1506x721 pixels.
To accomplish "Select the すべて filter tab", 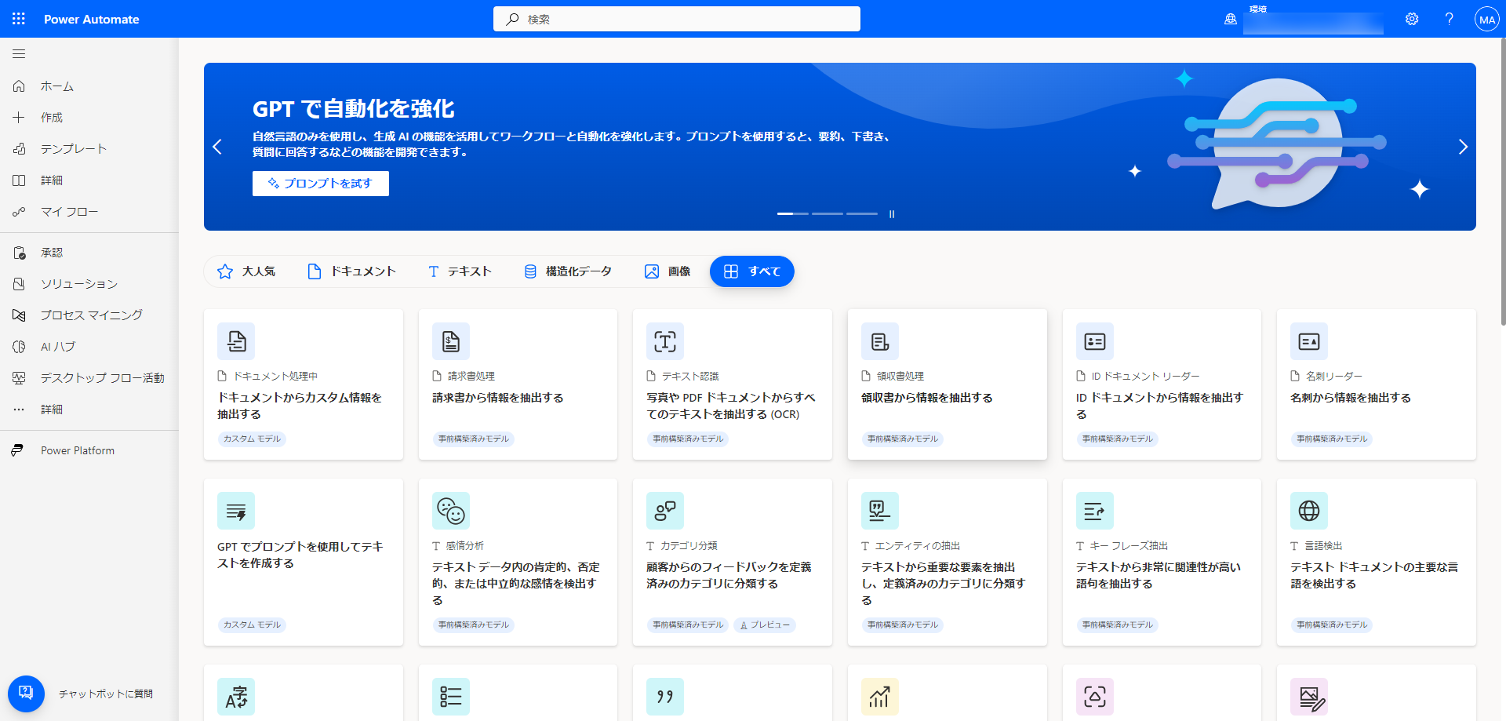I will tap(752, 271).
